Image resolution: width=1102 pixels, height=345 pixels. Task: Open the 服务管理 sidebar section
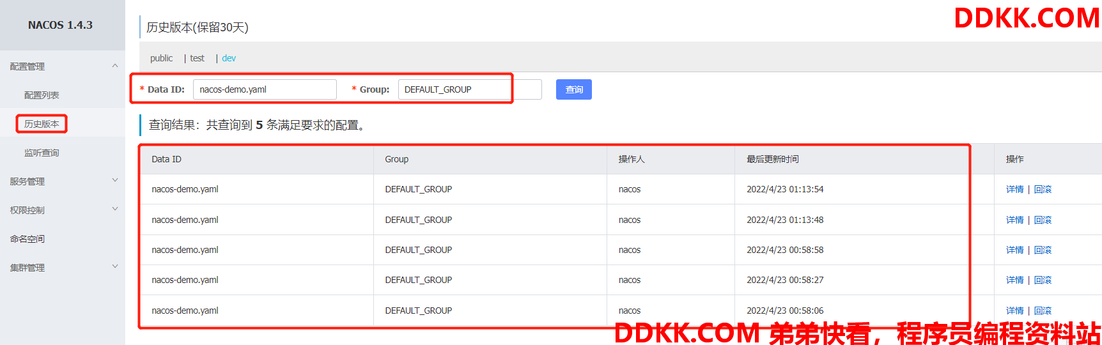[x=27, y=181]
